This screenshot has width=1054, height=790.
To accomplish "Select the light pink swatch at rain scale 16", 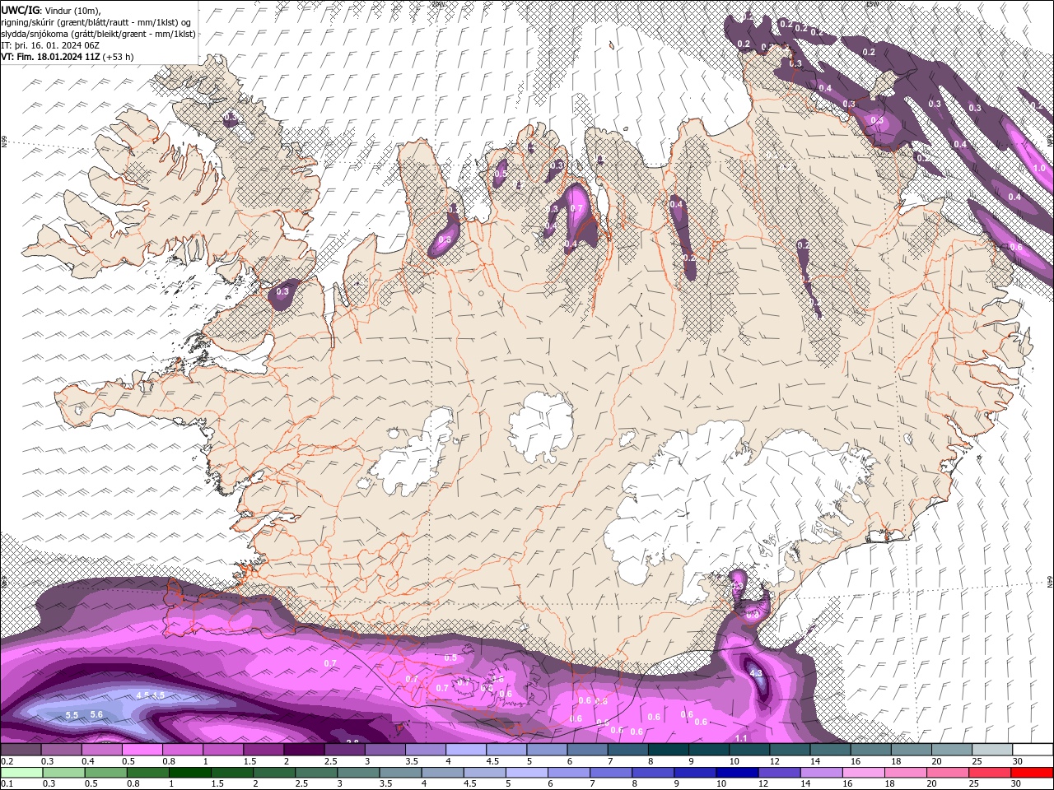I will (864, 772).
